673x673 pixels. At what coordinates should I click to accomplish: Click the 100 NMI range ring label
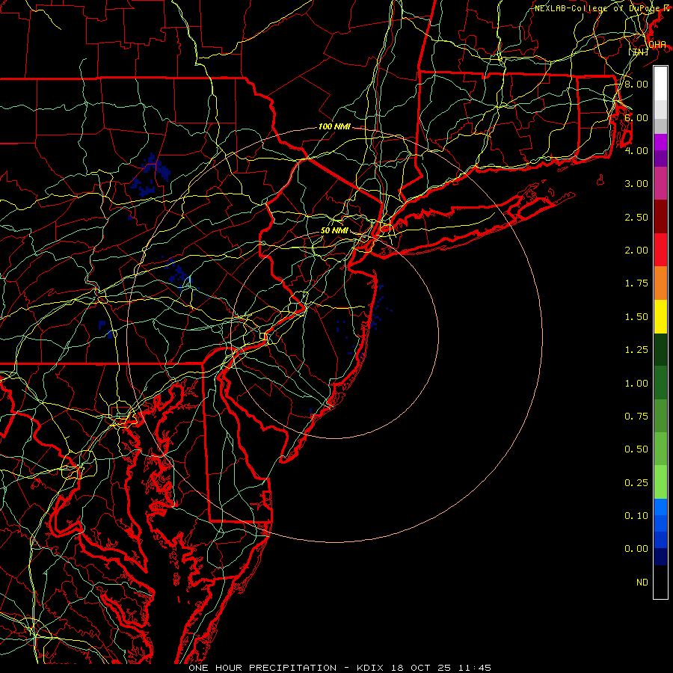point(334,126)
